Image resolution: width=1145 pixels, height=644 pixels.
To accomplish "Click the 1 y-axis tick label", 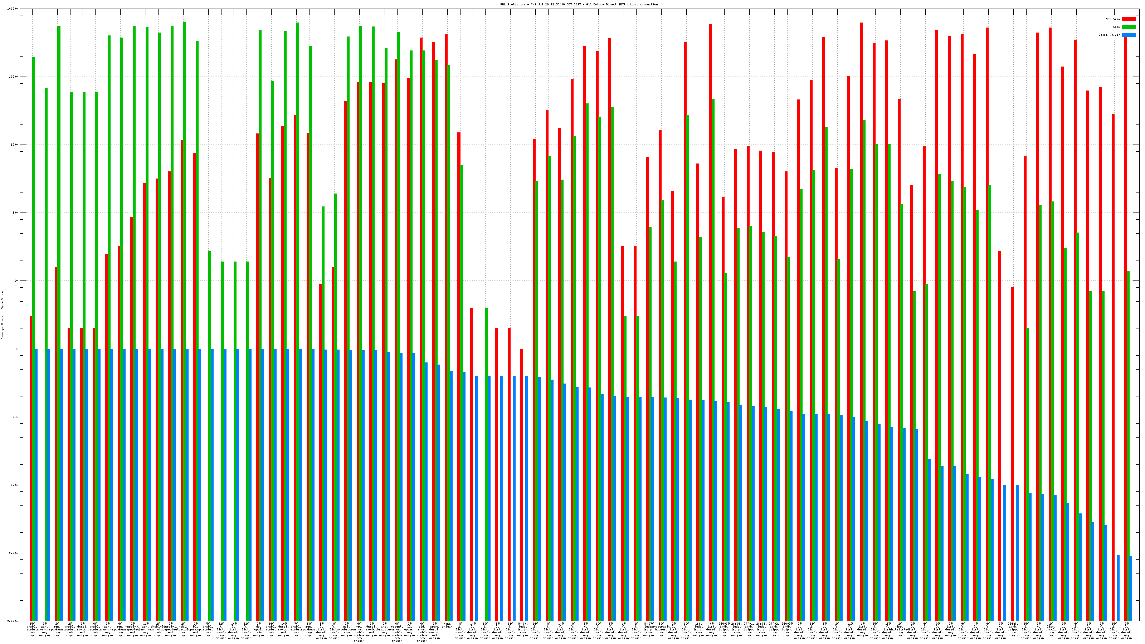I will (x=16, y=349).
